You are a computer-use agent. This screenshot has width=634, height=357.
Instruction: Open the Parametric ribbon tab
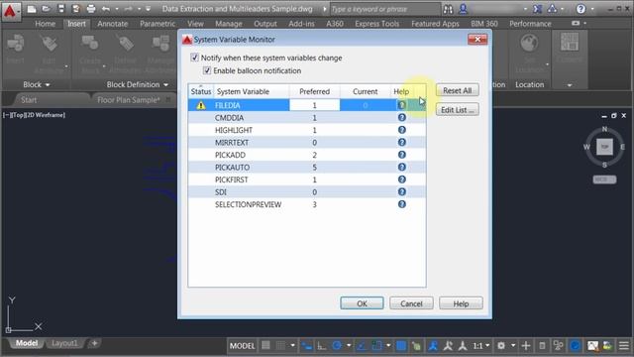tap(158, 24)
